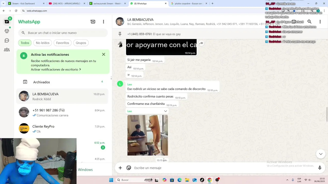Jump to latest messages with down arrow
328x184 pixels.
[x=321, y=154]
